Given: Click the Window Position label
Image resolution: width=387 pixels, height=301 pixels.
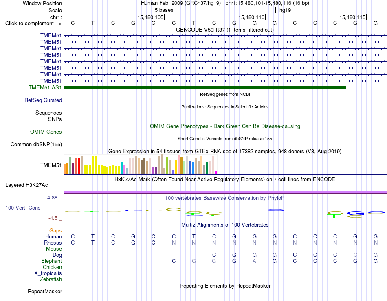Looking at the screenshot, I should point(42,3).
